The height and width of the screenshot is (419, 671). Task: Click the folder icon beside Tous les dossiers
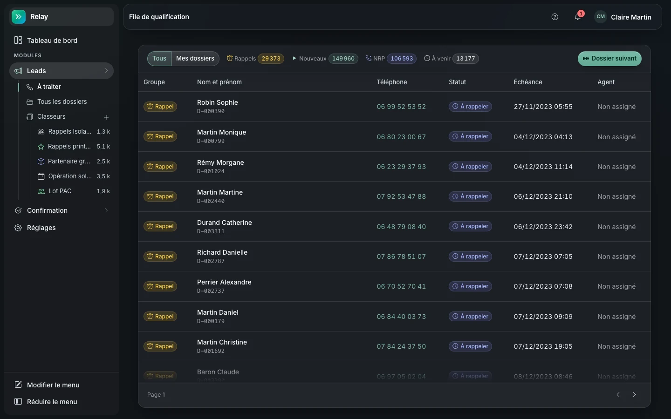[30, 102]
